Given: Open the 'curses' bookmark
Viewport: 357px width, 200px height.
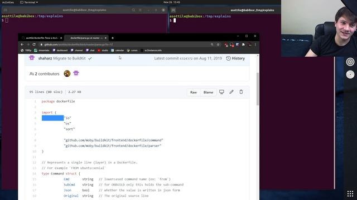Looking at the screenshot, I should pos(132,51).
